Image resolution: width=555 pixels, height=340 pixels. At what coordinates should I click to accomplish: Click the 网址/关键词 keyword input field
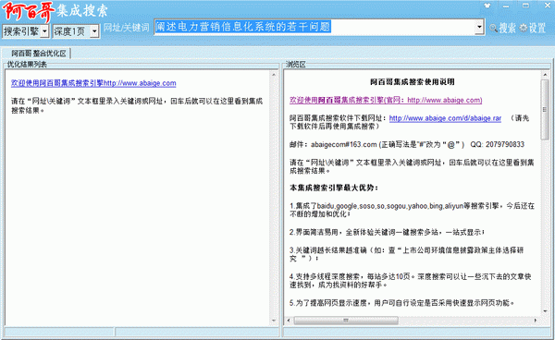[314, 27]
